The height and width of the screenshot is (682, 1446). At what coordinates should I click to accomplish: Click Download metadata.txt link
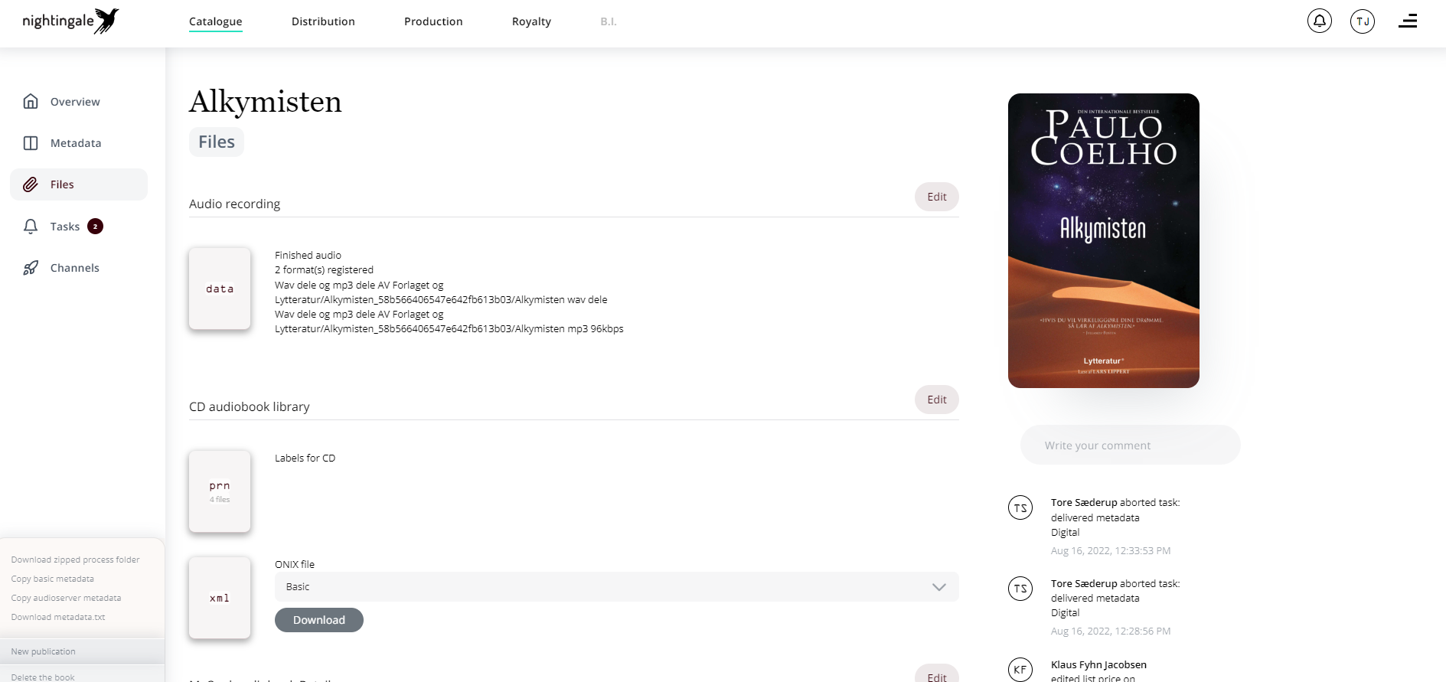58,617
